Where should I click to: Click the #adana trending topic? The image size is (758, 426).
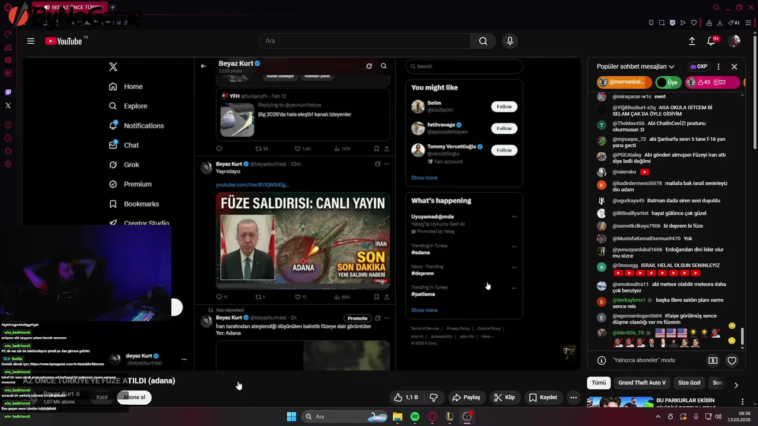coord(419,253)
